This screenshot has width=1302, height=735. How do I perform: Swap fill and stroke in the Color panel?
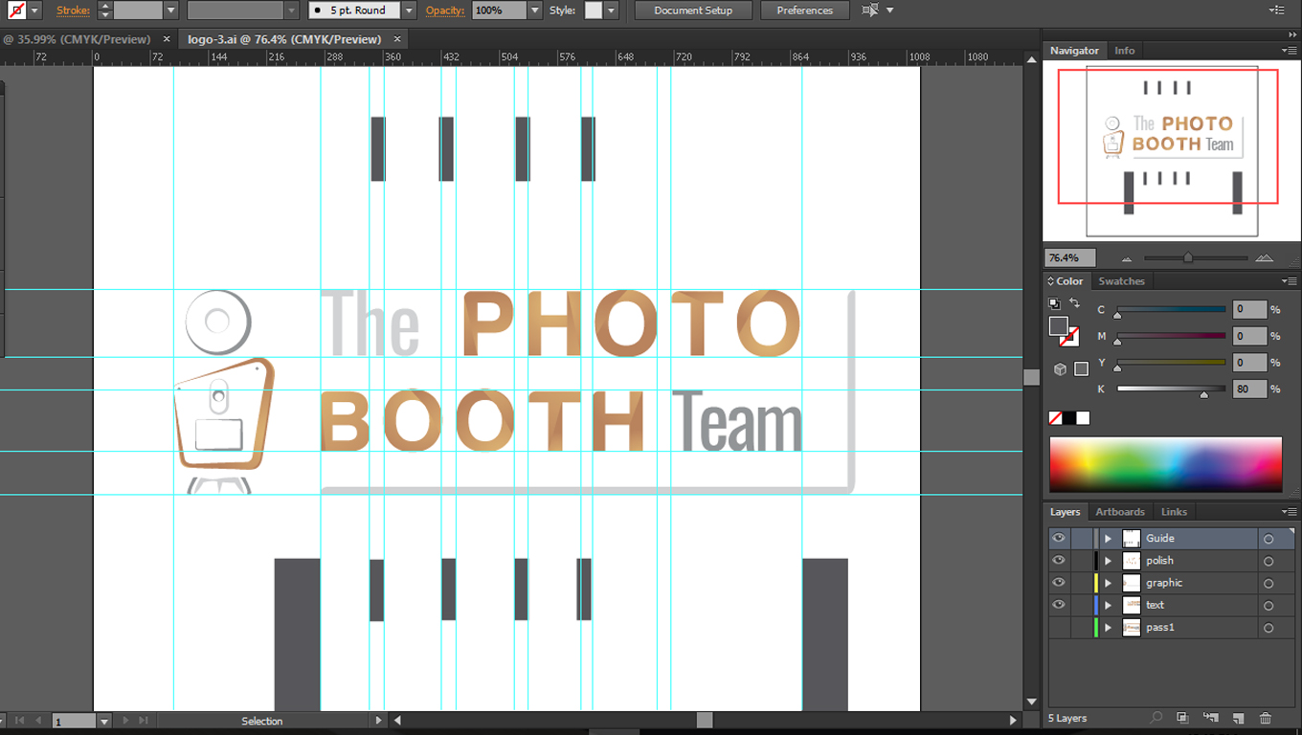(1074, 302)
